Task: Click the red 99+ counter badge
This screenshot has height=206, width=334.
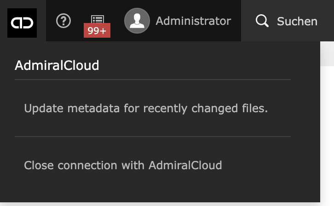Action: 97,30
